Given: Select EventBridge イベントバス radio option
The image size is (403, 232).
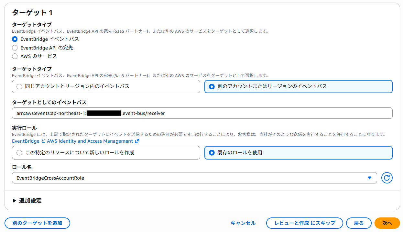Looking at the screenshot, I should pyautogui.click(x=15, y=39).
